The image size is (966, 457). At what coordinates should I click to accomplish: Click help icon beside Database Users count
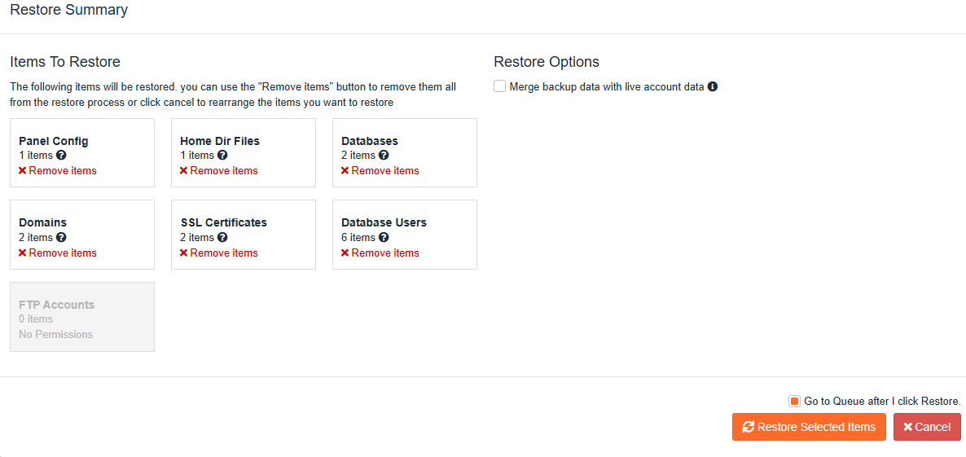click(x=384, y=238)
